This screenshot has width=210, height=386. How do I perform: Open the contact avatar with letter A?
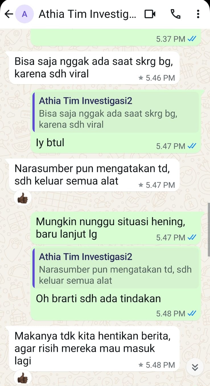tap(24, 14)
